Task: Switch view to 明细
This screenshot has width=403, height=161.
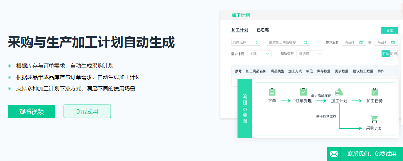Action: (394, 54)
